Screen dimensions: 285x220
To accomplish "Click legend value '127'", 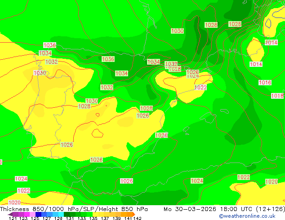I will click(47, 218).
